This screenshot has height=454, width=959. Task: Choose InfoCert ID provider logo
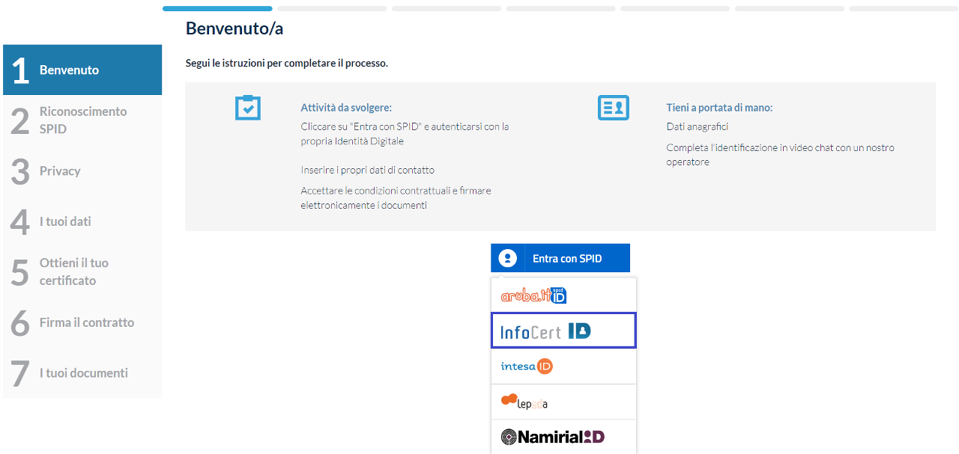coord(545,331)
